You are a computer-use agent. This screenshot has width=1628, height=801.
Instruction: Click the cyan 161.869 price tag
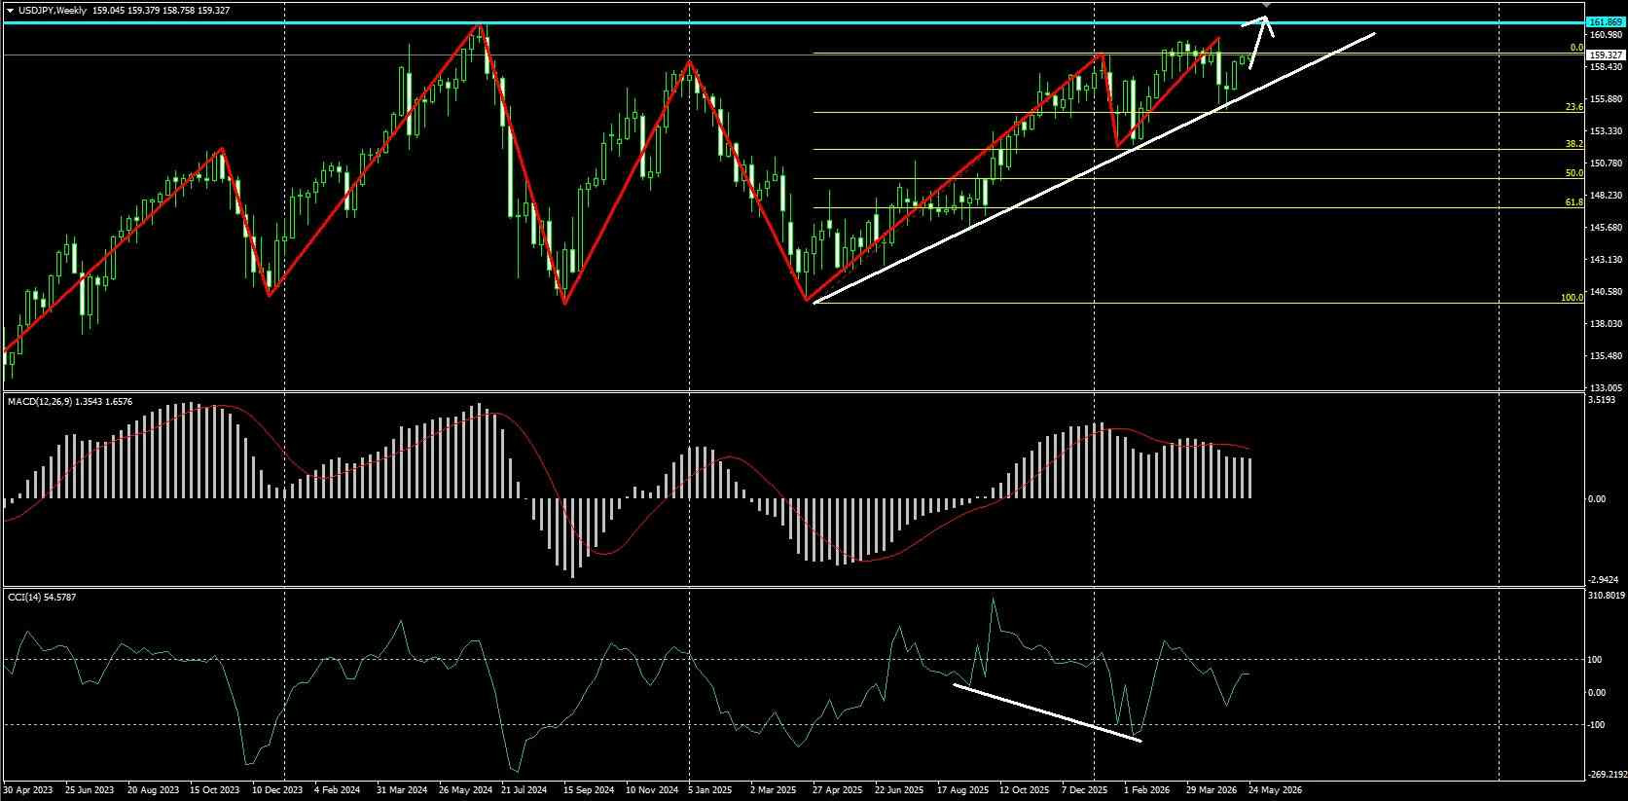[x=1604, y=21]
